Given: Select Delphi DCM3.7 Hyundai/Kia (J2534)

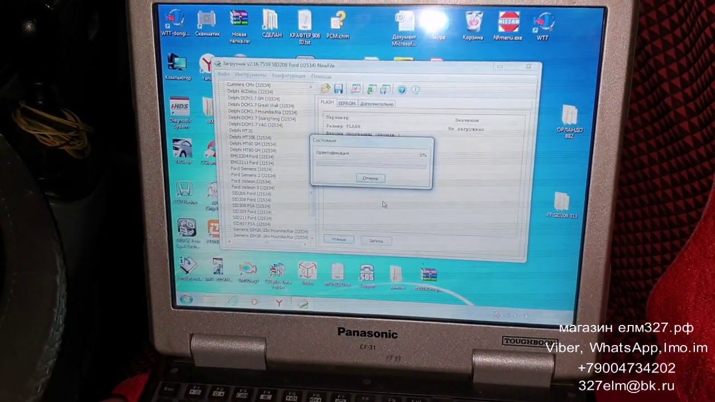Looking at the screenshot, I should tap(263, 112).
